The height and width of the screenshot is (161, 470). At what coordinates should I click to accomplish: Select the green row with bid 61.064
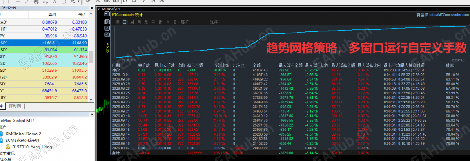[x=44, y=49]
